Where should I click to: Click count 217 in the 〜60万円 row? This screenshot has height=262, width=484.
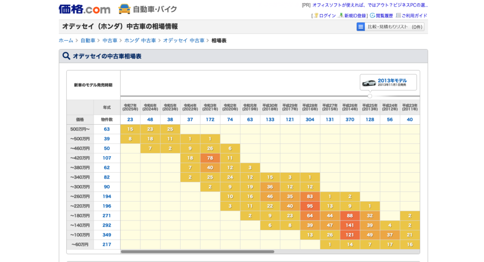[x=107, y=245]
